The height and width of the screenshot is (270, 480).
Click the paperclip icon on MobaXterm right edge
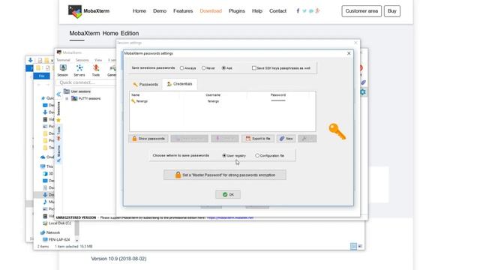coord(363,82)
